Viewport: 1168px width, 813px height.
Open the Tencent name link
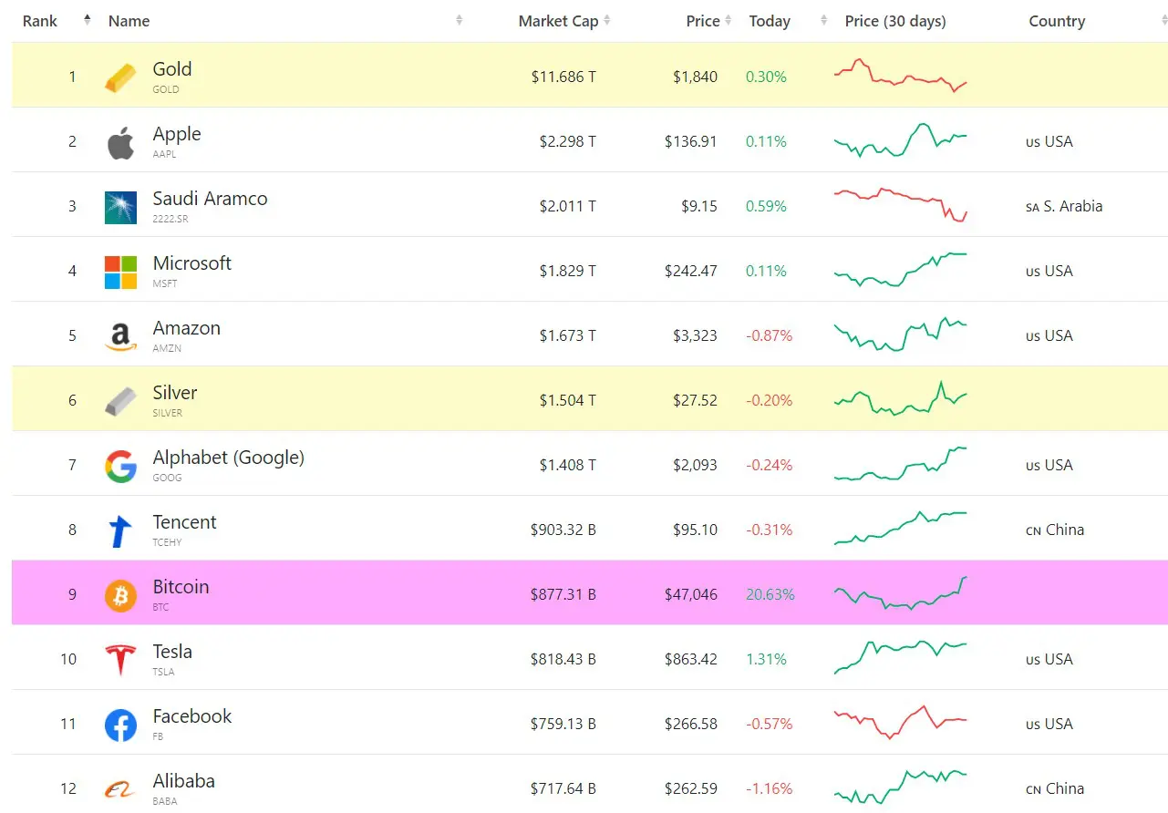tap(184, 522)
